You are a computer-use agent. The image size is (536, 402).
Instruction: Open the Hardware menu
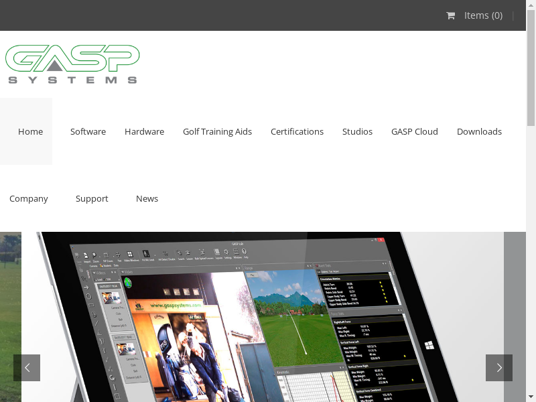[x=144, y=131]
